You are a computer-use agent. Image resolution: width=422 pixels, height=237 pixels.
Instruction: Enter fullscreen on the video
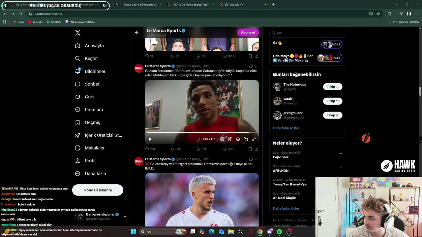pos(254,139)
